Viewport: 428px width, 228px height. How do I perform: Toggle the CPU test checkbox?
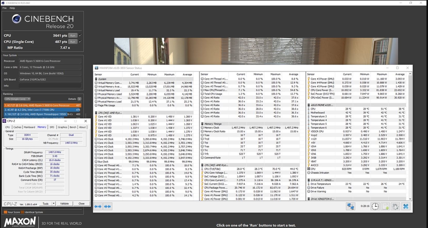[x=80, y=35]
